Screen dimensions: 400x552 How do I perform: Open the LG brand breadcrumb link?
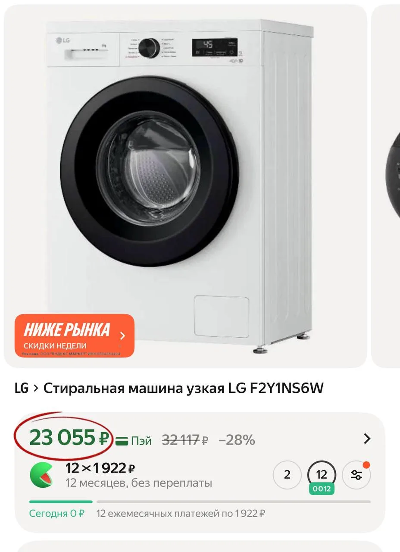tap(22, 389)
